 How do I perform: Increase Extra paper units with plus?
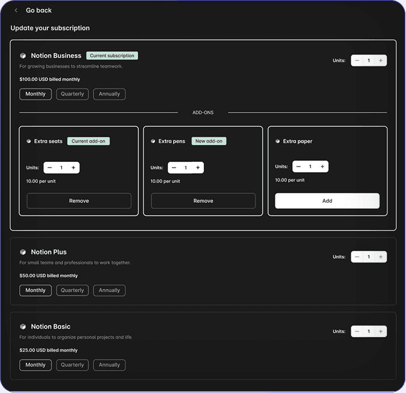[x=322, y=167]
